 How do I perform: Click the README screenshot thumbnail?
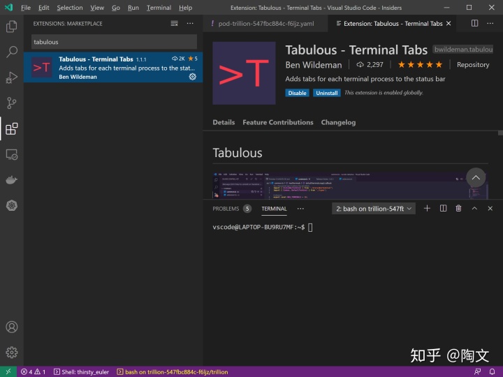click(x=350, y=185)
